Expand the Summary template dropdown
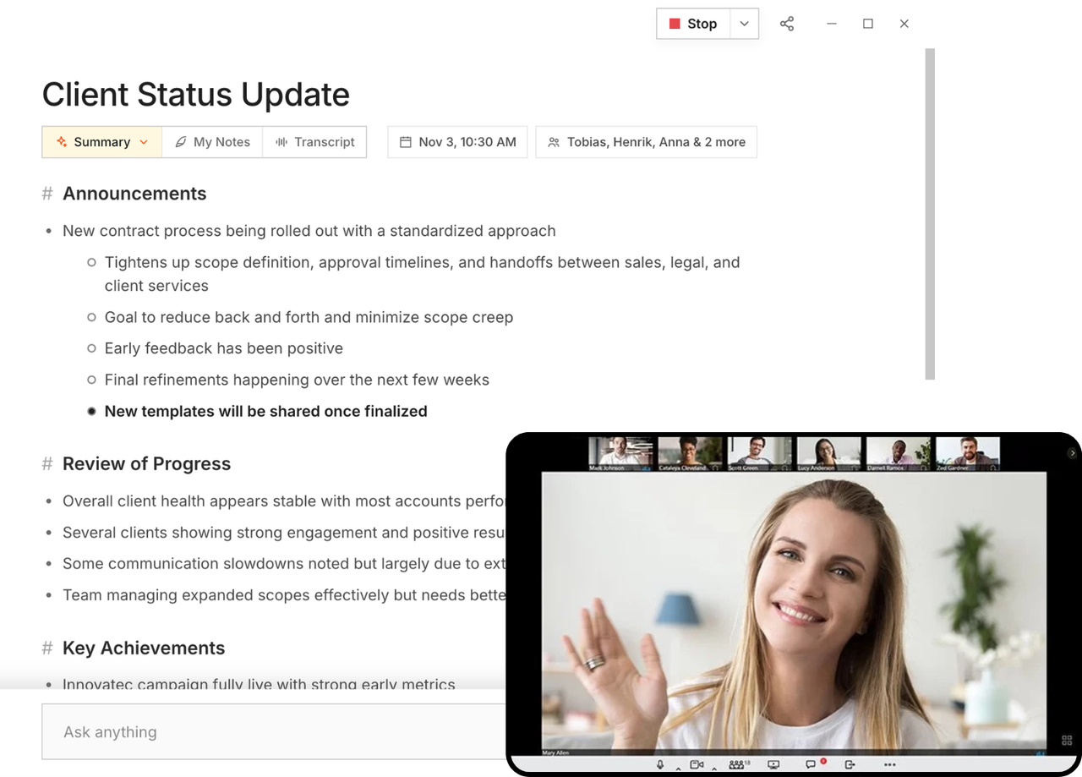This screenshot has width=1082, height=777. 101,142
